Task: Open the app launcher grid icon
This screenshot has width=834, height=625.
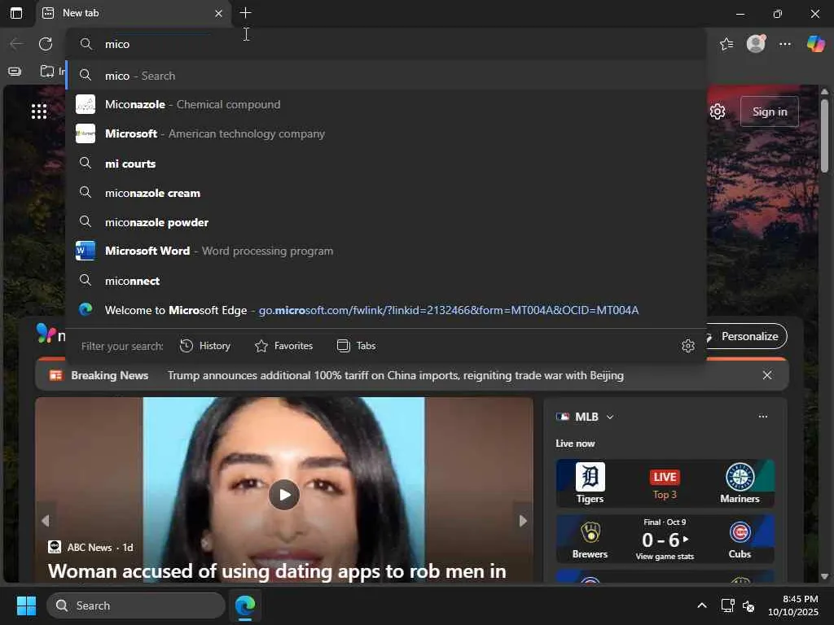Action: point(39,111)
